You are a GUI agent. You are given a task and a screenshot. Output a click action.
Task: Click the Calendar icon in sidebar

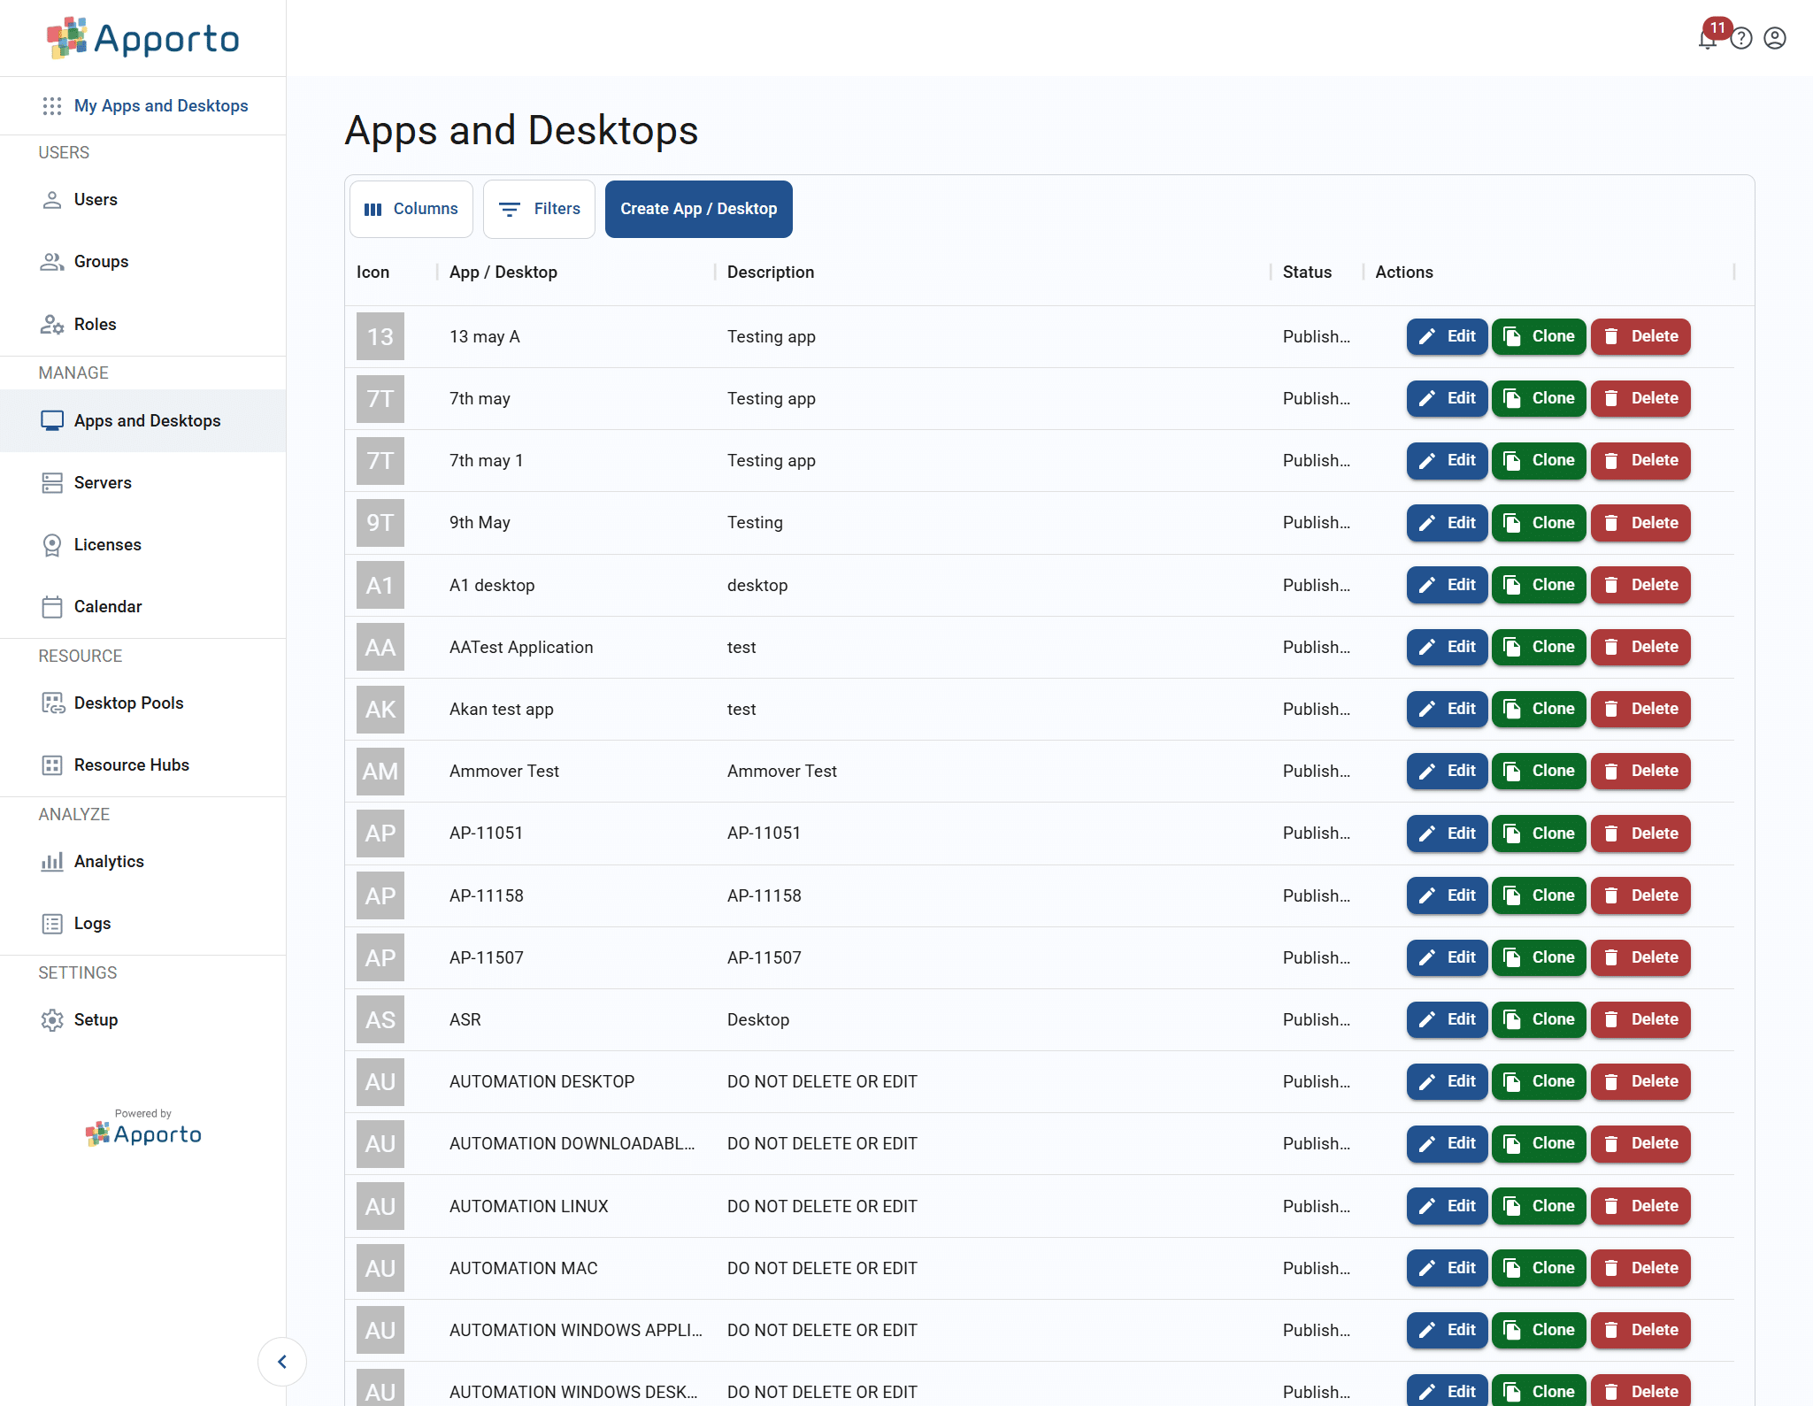point(51,606)
